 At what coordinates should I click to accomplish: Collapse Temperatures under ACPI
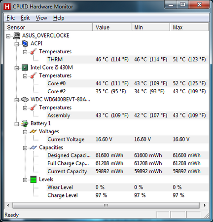coord(25,52)
